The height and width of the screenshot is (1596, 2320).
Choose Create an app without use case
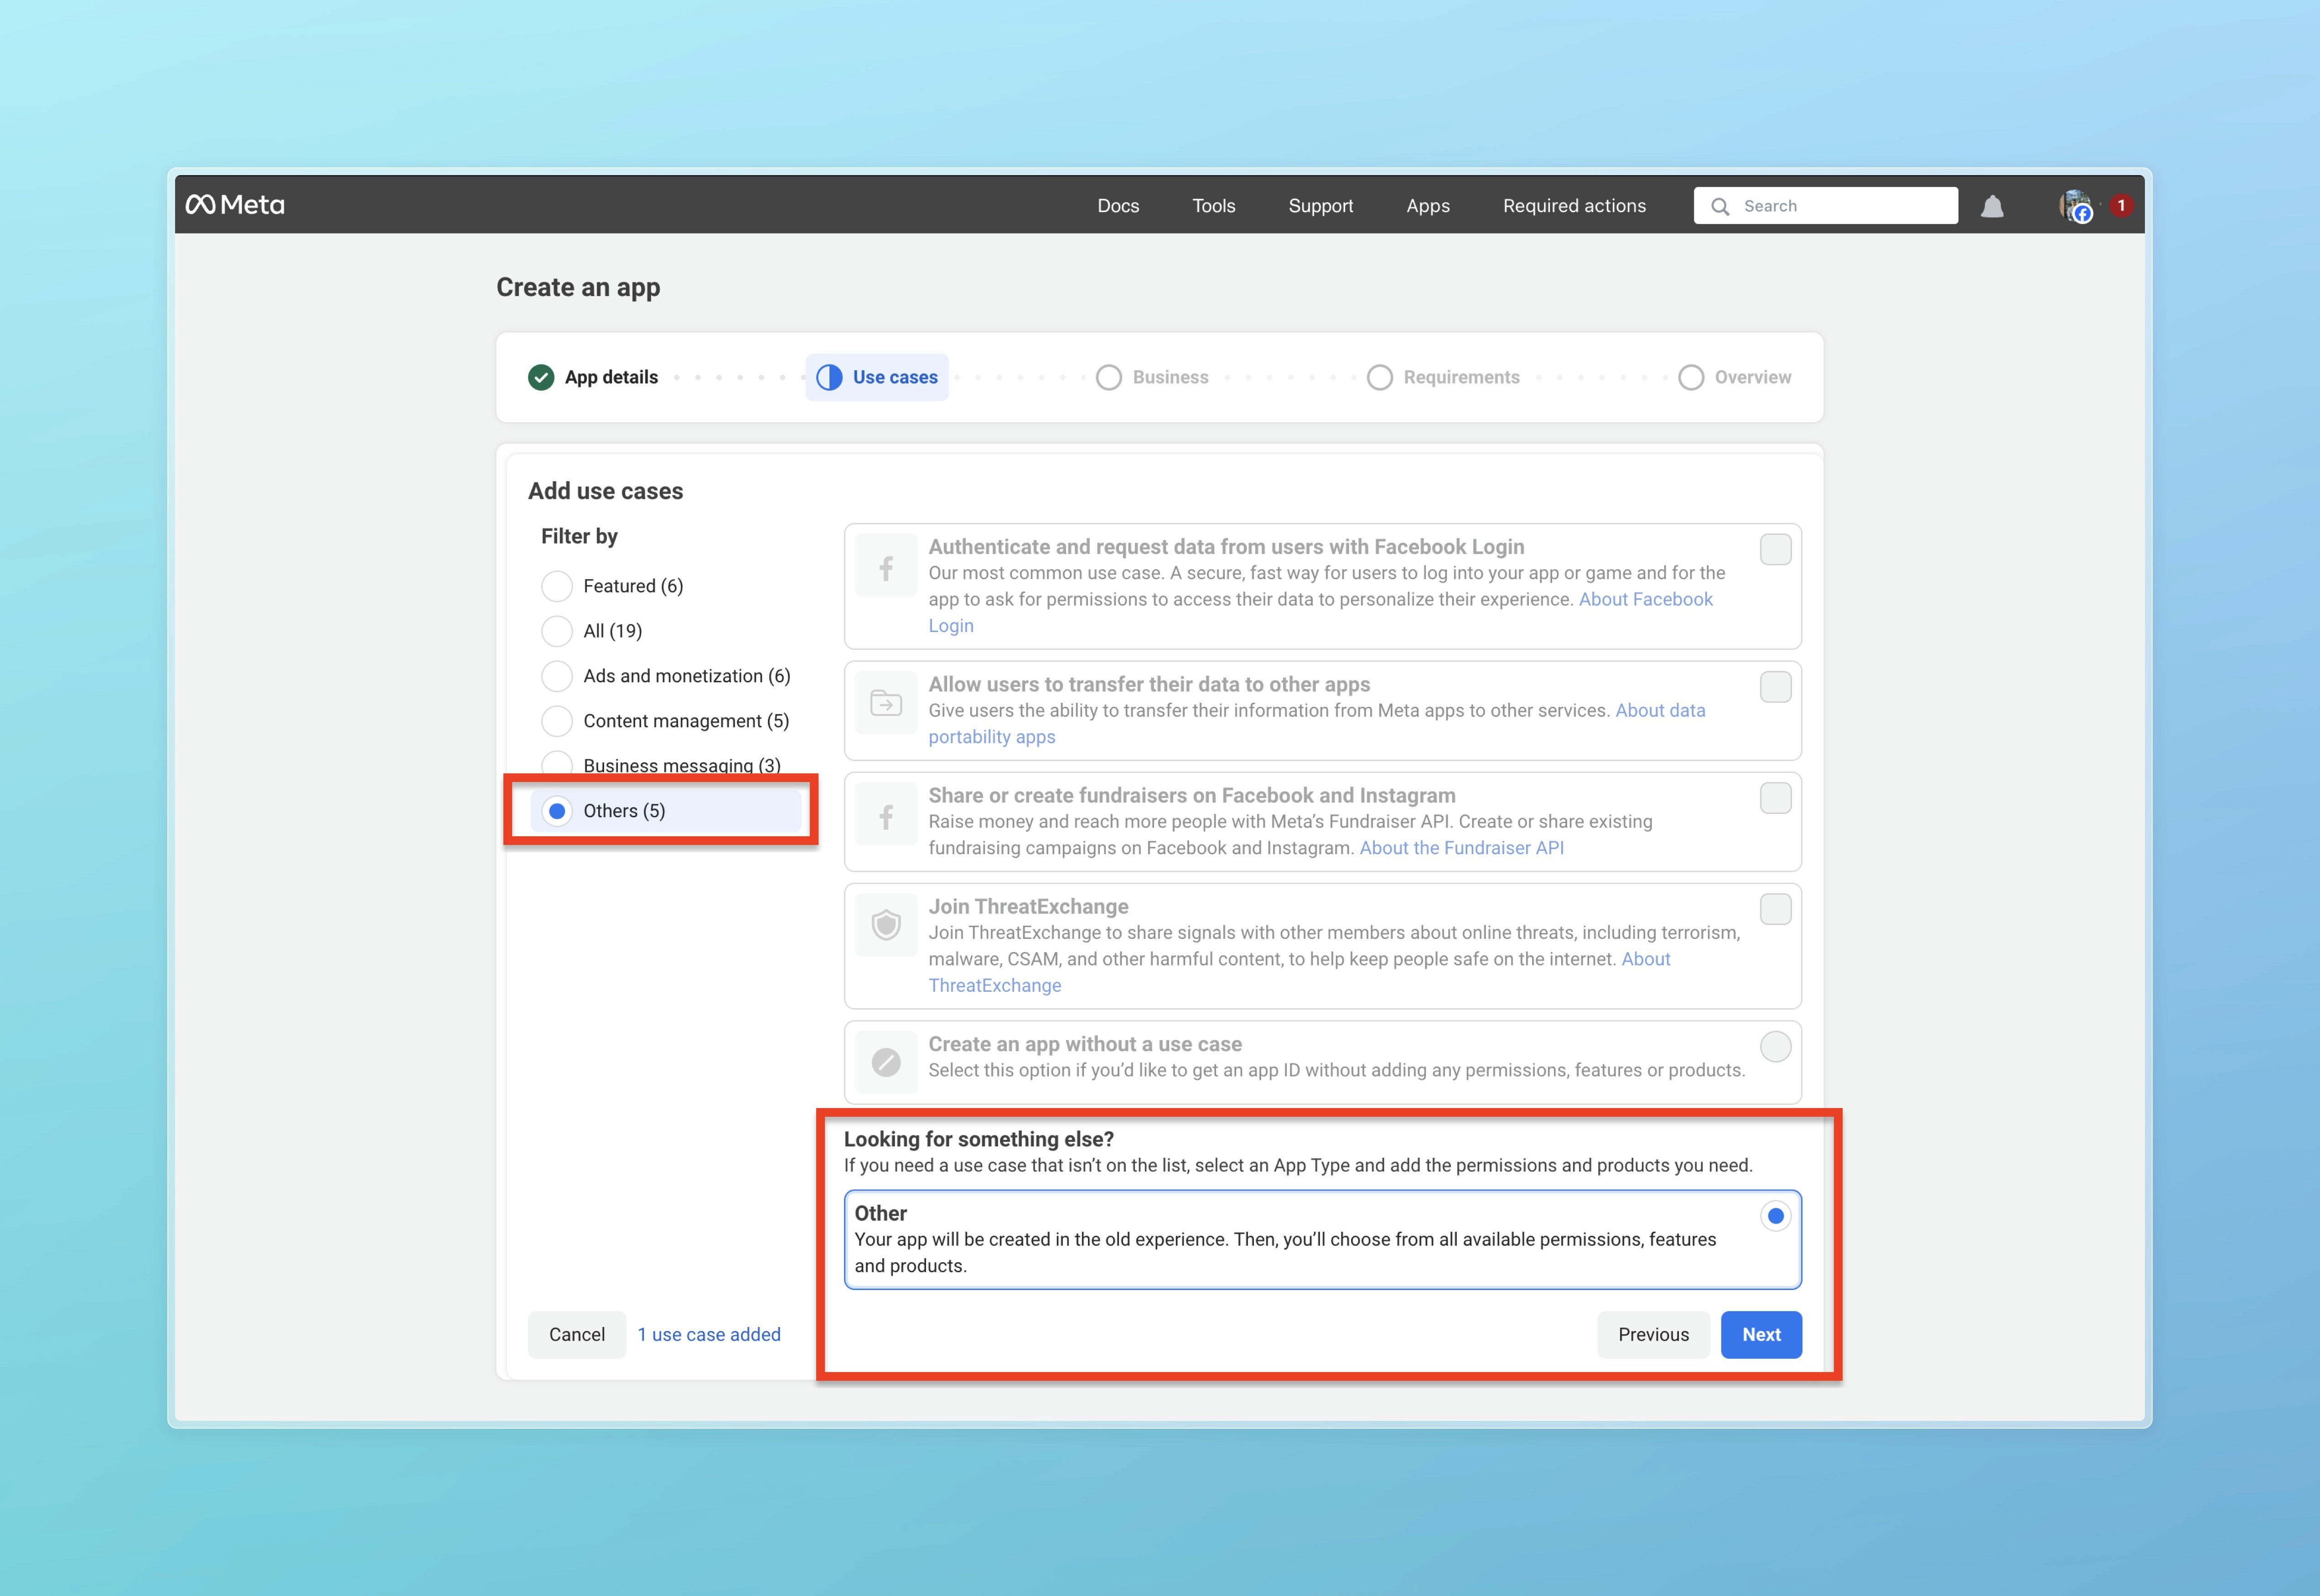(x=1775, y=1047)
